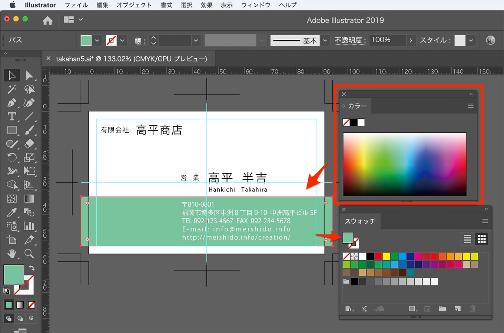This screenshot has height=333, width=504.
Task: Select the Shaper tool
Action: pos(12,144)
